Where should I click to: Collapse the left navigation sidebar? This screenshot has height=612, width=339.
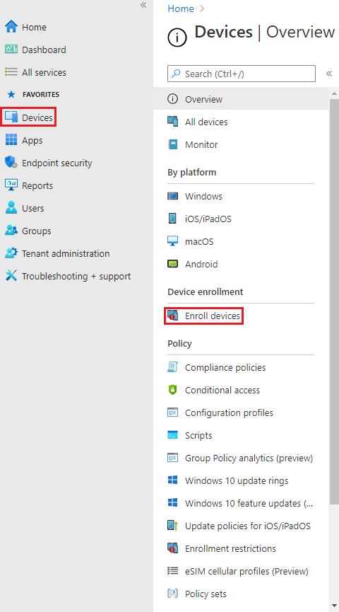(143, 5)
